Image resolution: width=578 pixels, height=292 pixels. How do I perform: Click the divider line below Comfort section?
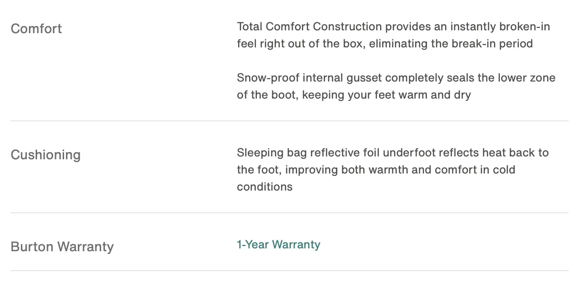289,121
